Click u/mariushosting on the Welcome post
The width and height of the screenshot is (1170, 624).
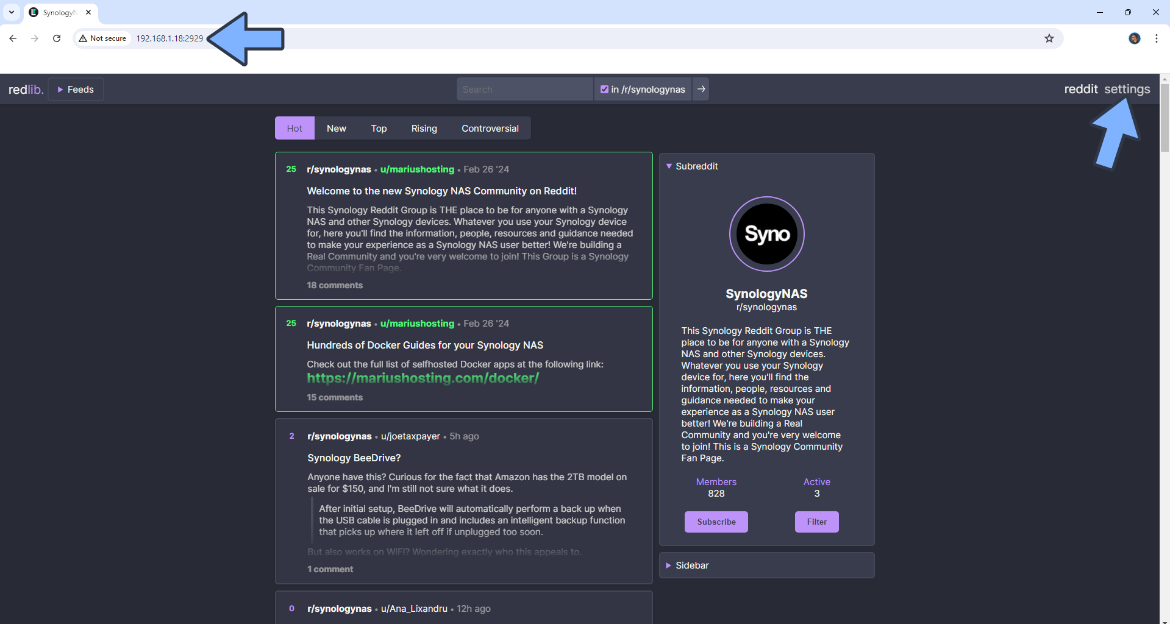pos(417,169)
